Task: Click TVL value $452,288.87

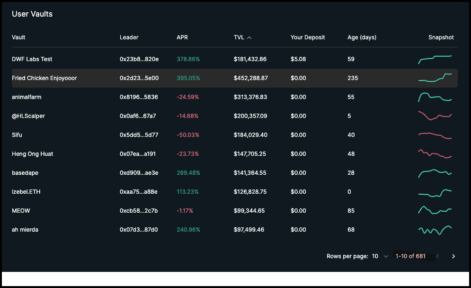Action: pyautogui.click(x=251, y=78)
